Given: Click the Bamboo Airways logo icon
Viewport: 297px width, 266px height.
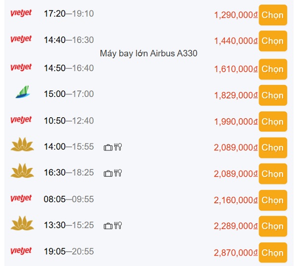Looking at the screenshot, I should [22, 92].
